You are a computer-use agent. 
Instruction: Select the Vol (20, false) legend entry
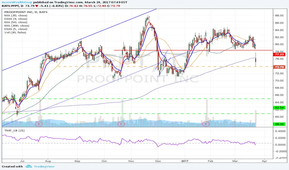[x=15, y=32]
